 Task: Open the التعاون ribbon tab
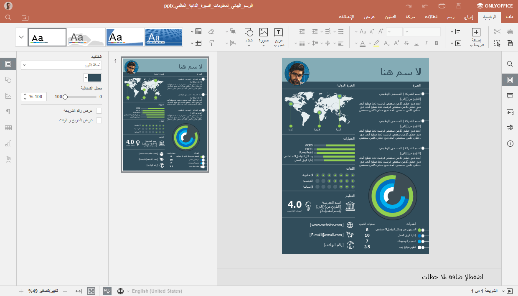pos(391,17)
